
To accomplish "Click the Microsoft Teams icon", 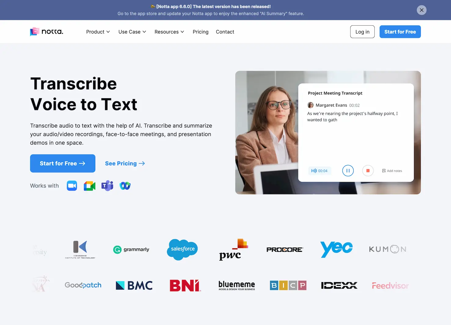I will click(x=107, y=186).
